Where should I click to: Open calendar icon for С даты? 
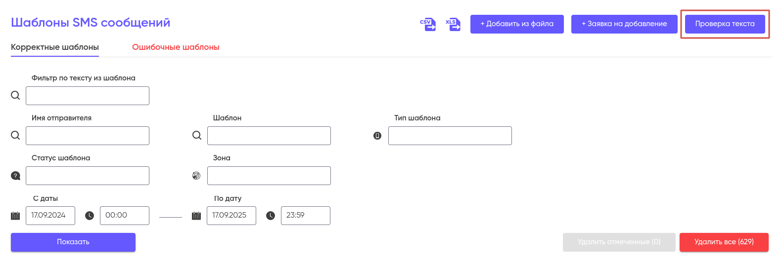[x=15, y=216]
